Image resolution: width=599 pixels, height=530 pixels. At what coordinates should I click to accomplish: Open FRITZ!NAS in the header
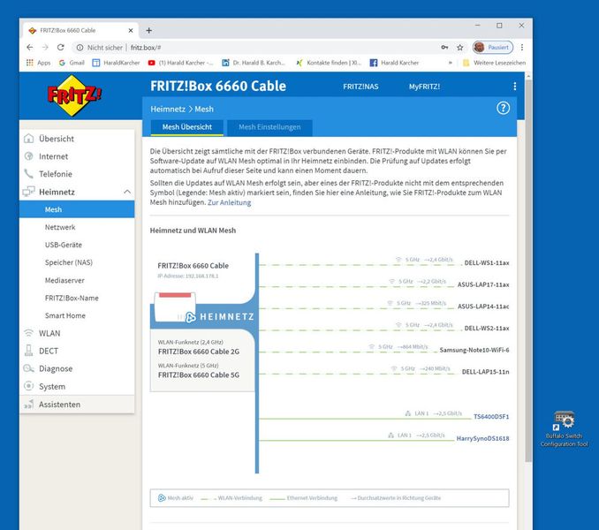click(x=360, y=87)
